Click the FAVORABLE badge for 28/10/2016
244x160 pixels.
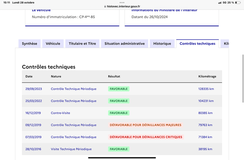click(x=119, y=149)
